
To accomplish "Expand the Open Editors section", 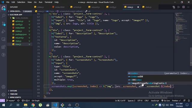I will pyautogui.click(x=20, y=11).
